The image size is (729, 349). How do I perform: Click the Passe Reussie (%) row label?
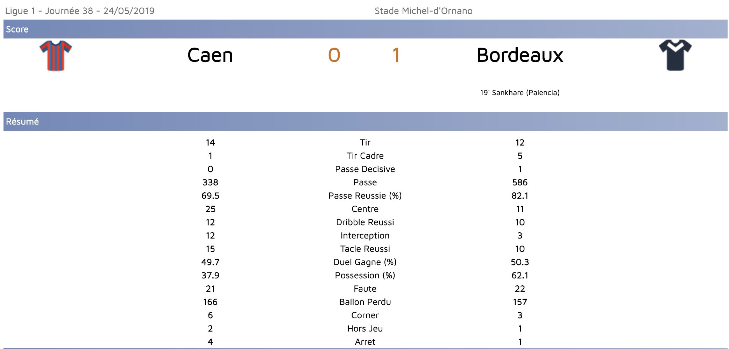tap(365, 196)
